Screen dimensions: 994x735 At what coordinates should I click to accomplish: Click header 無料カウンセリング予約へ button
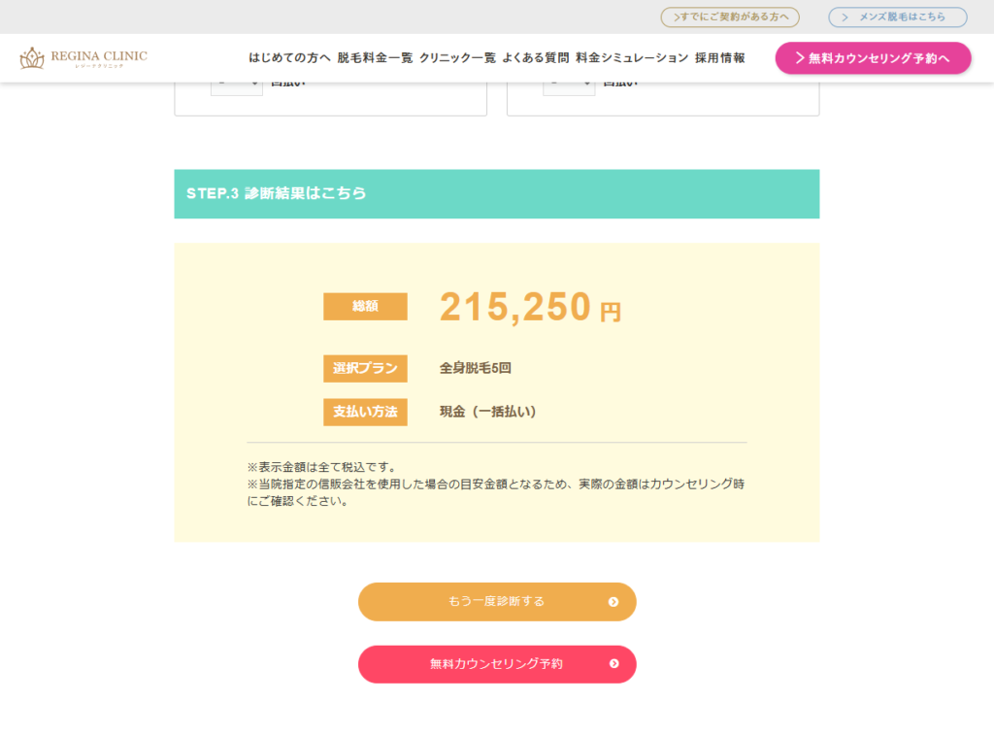[873, 58]
